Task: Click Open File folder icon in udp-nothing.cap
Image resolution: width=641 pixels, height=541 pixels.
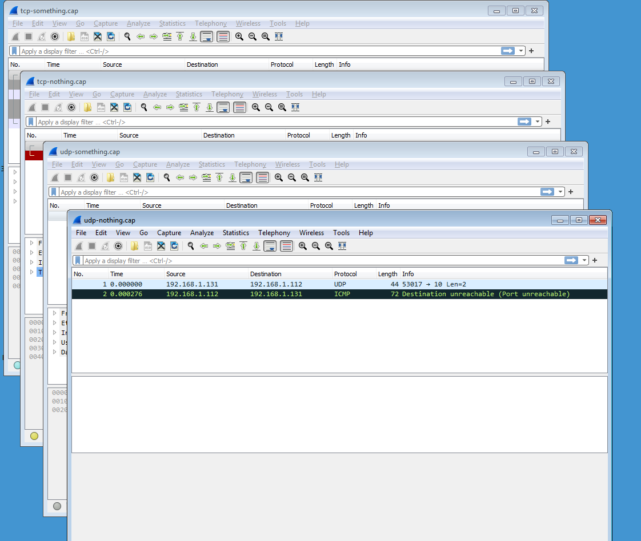Action: point(135,246)
